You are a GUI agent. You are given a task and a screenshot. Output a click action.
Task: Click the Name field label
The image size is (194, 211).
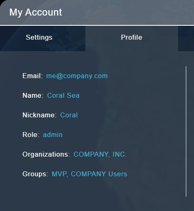point(33,95)
